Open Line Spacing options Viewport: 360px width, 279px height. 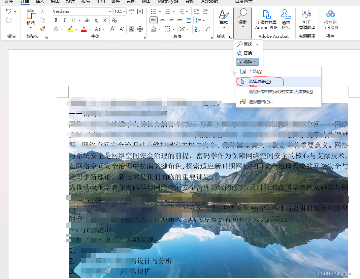[200, 20]
